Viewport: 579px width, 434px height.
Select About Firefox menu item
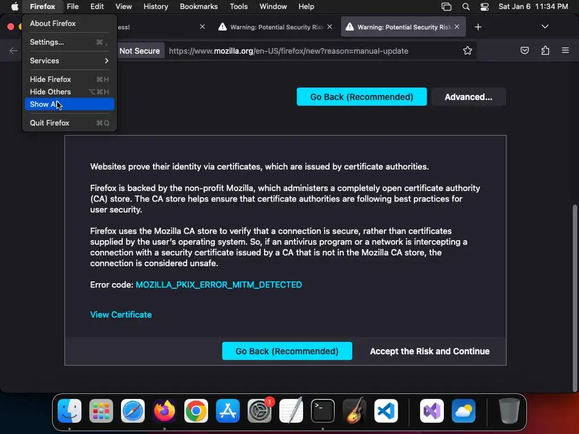[70, 23]
